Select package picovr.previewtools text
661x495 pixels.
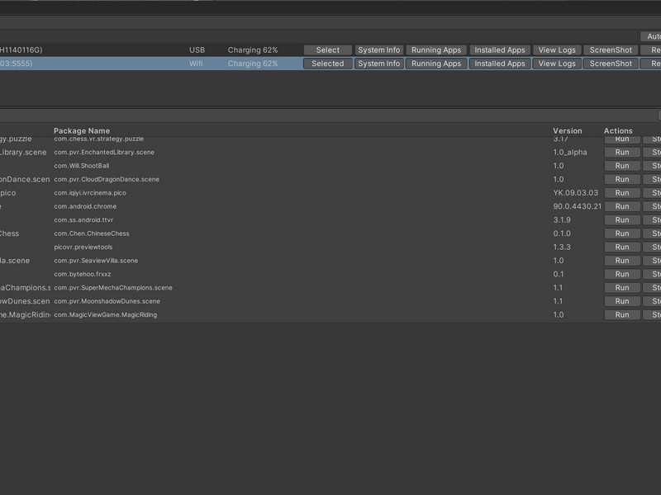pos(83,247)
